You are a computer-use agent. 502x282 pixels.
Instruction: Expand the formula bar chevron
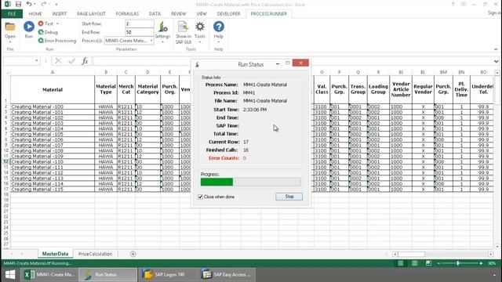click(x=496, y=61)
